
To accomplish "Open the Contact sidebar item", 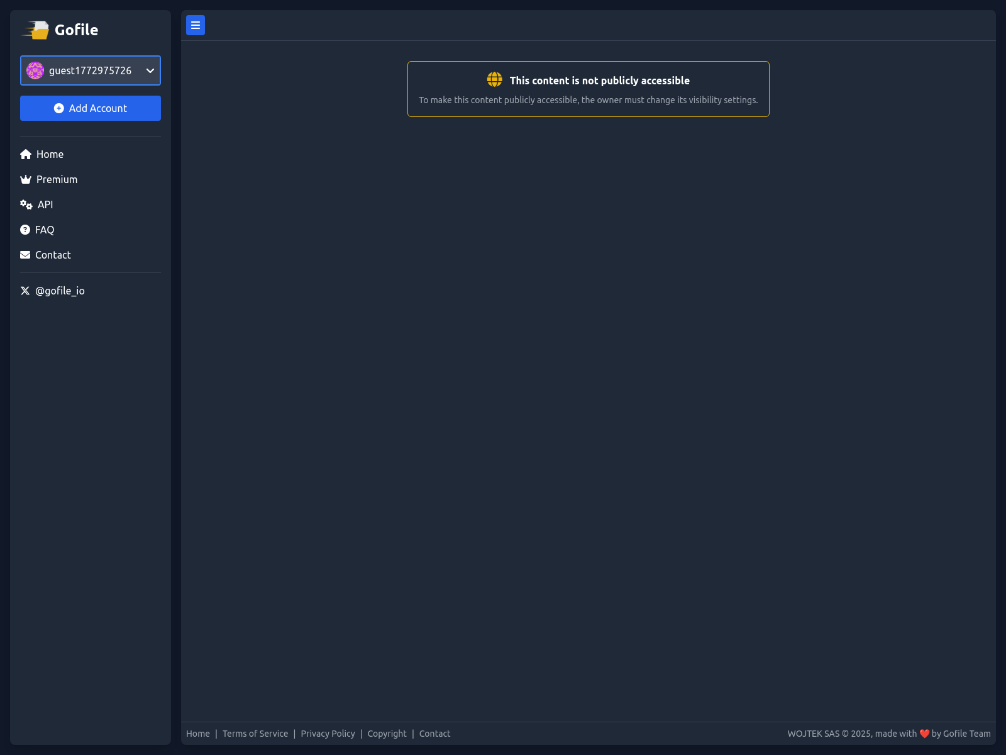I will (46, 255).
